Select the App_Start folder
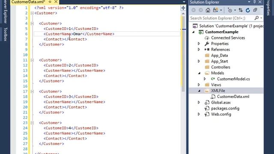 (219, 61)
